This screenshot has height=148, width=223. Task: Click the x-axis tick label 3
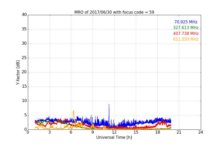[x=50, y=132]
